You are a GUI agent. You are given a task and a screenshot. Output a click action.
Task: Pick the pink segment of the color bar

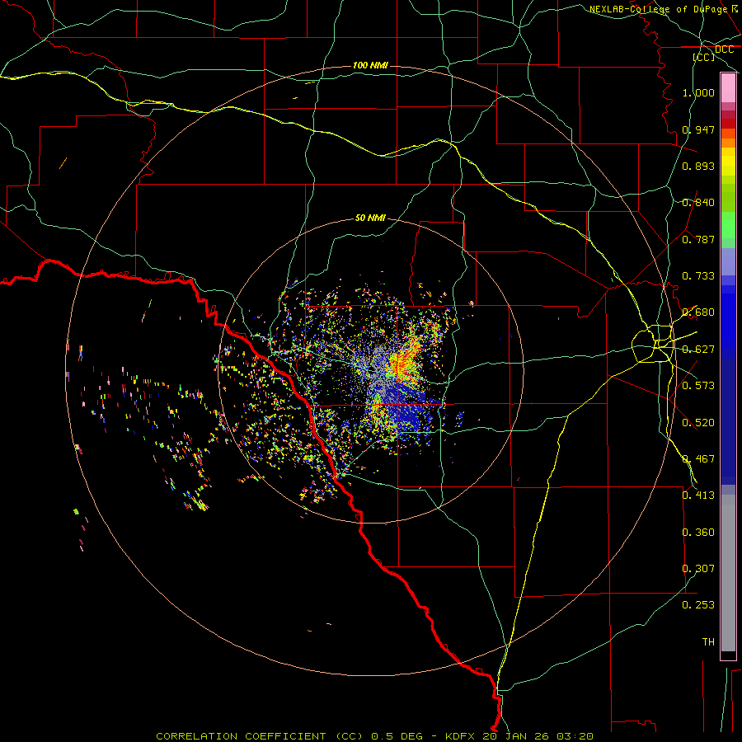pos(728,88)
